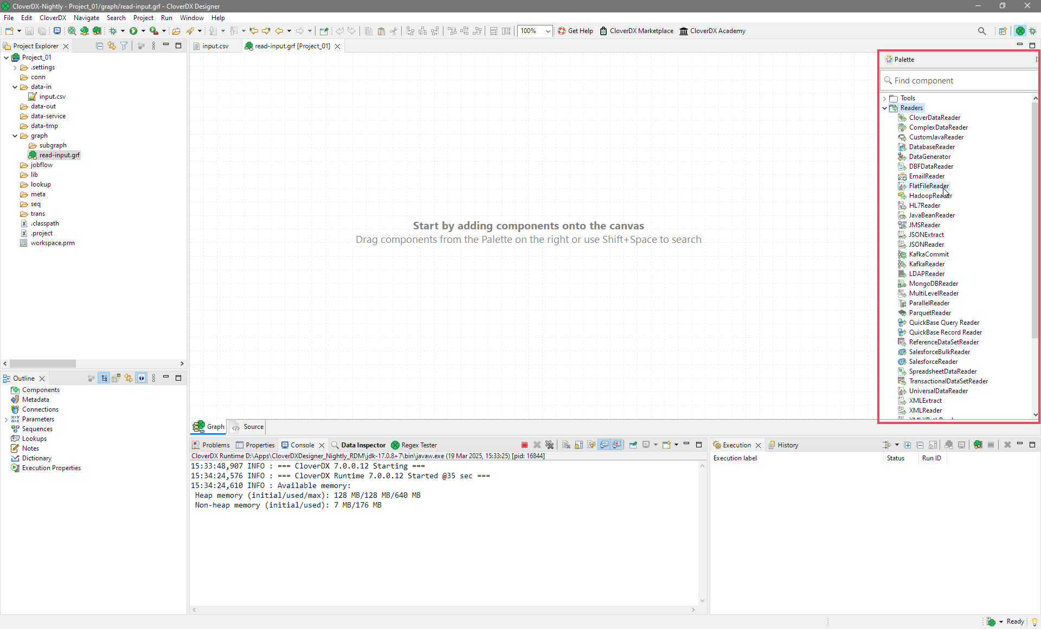Click Collapse All icon in Project Explorer
Viewport: 1041px width, 629px height.
tap(99, 46)
